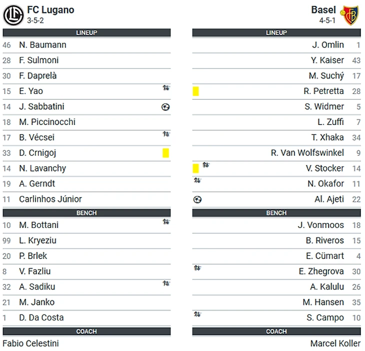Click the substitution icon beside M. Bottani
Image resolution: width=365 pixels, height=351 pixels.
pos(166,221)
